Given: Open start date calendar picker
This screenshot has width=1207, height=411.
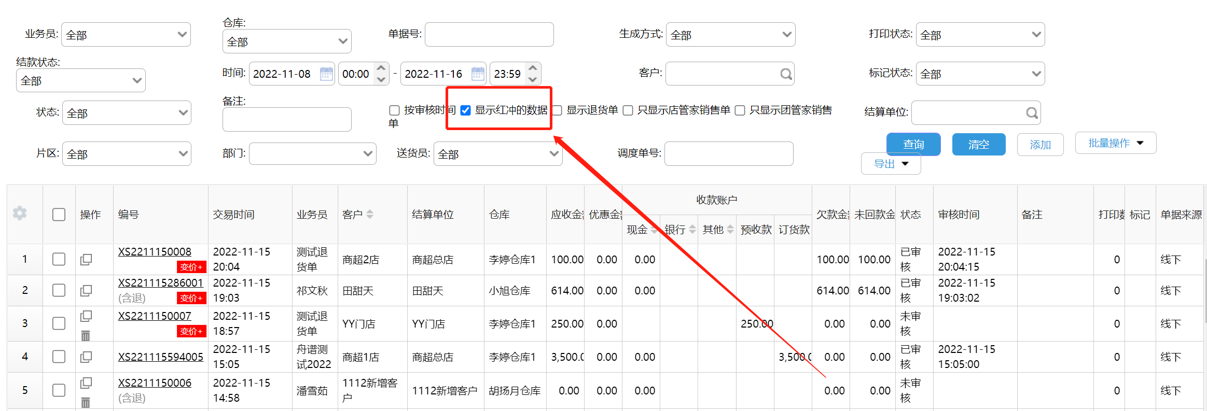Looking at the screenshot, I should coord(326,74).
